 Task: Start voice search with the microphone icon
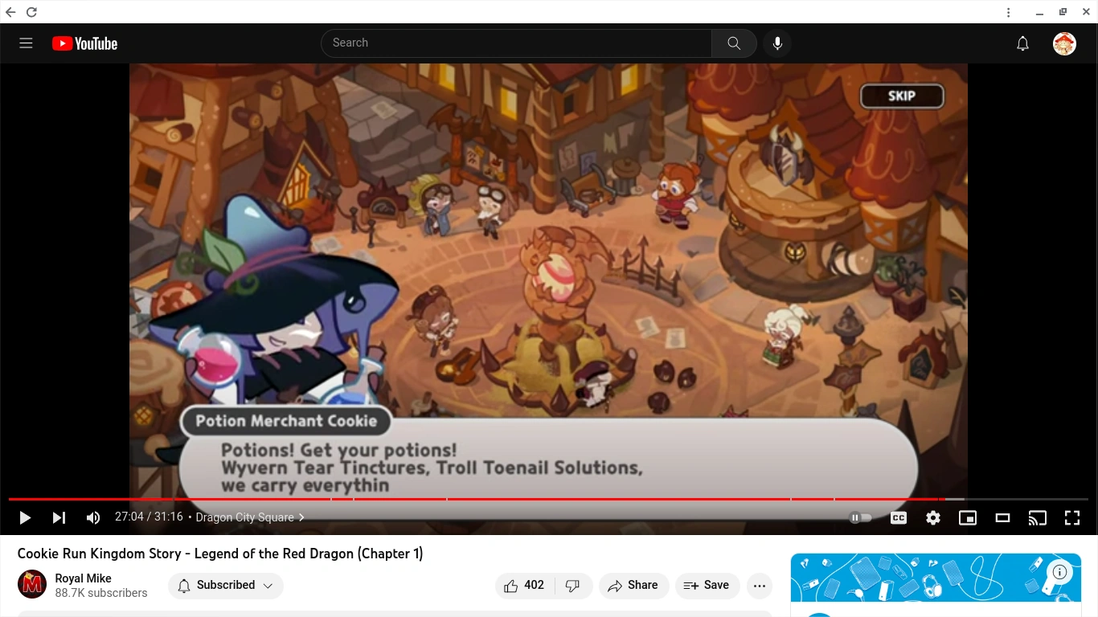[x=777, y=43]
